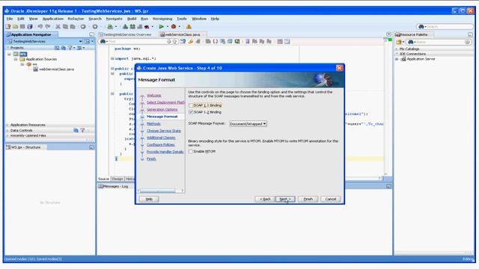479x269 pixels.
Task: Click the Make project build icon
Action: click(125, 27)
